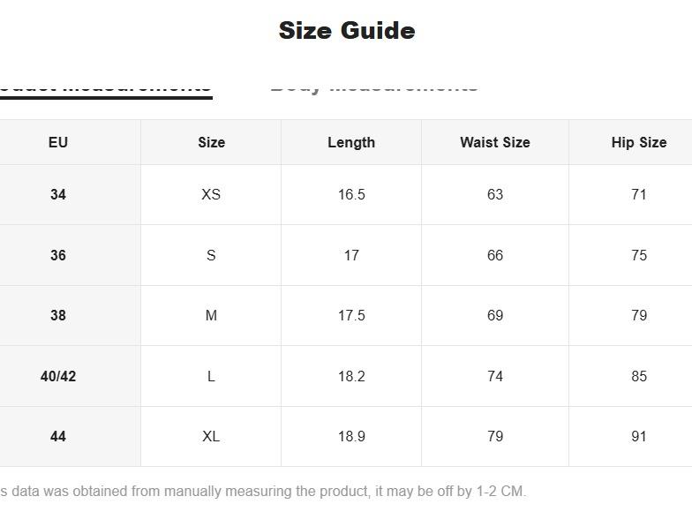Click the Size Guide heading
Image resolution: width=692 pixels, height=519 pixels.
coord(346,31)
